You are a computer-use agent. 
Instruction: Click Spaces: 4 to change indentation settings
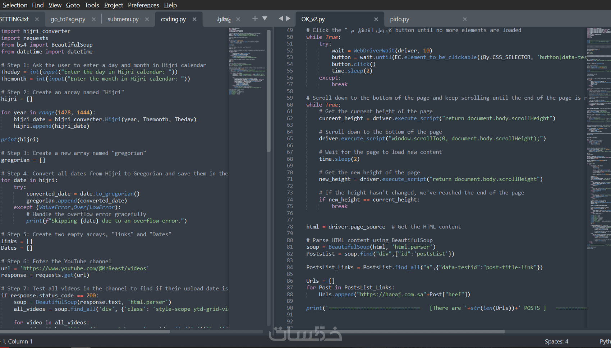(x=557, y=341)
